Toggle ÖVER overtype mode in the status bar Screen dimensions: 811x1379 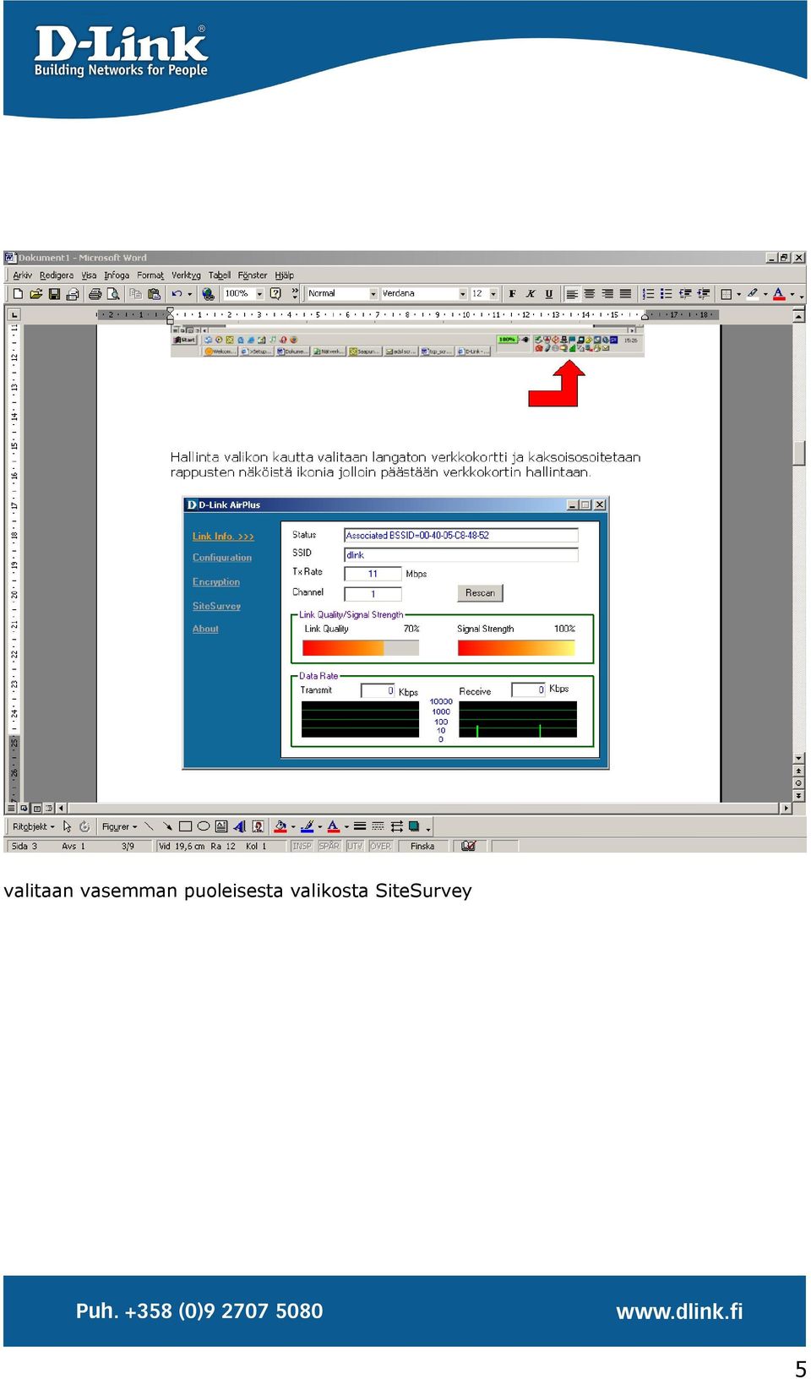381,846
